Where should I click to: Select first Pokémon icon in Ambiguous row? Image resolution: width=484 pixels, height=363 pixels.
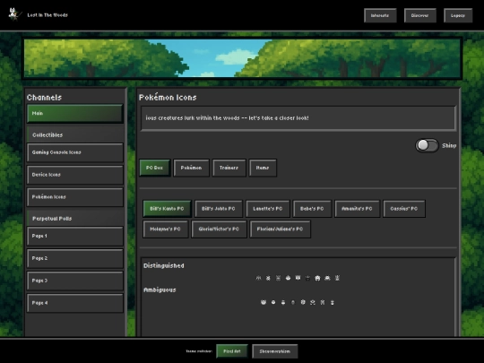[x=264, y=302]
